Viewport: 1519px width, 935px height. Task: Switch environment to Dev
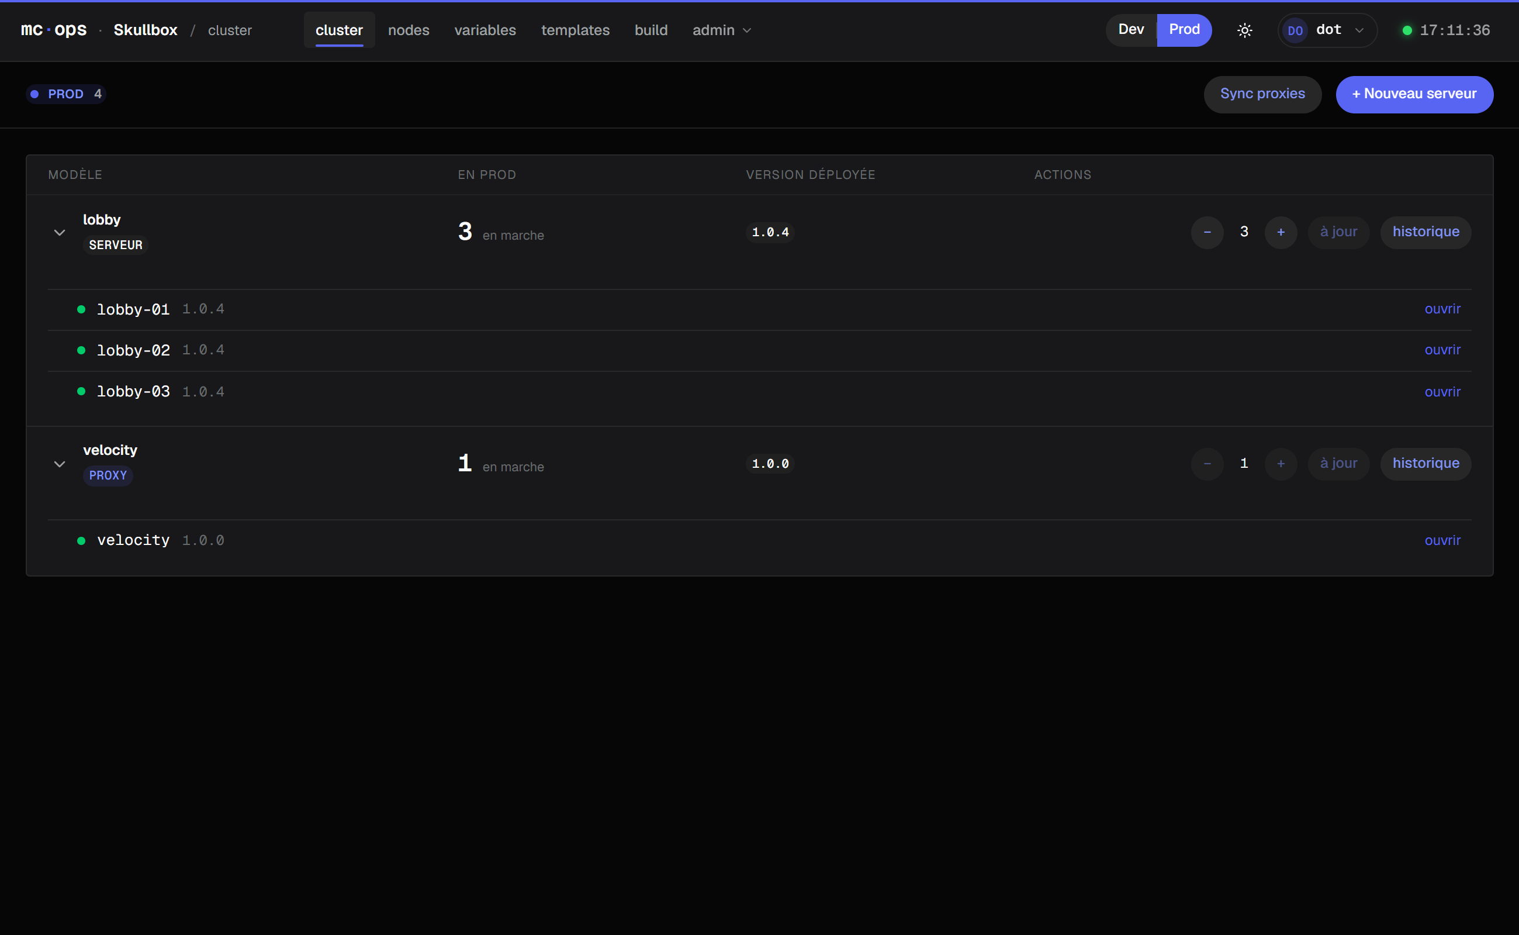click(x=1131, y=30)
